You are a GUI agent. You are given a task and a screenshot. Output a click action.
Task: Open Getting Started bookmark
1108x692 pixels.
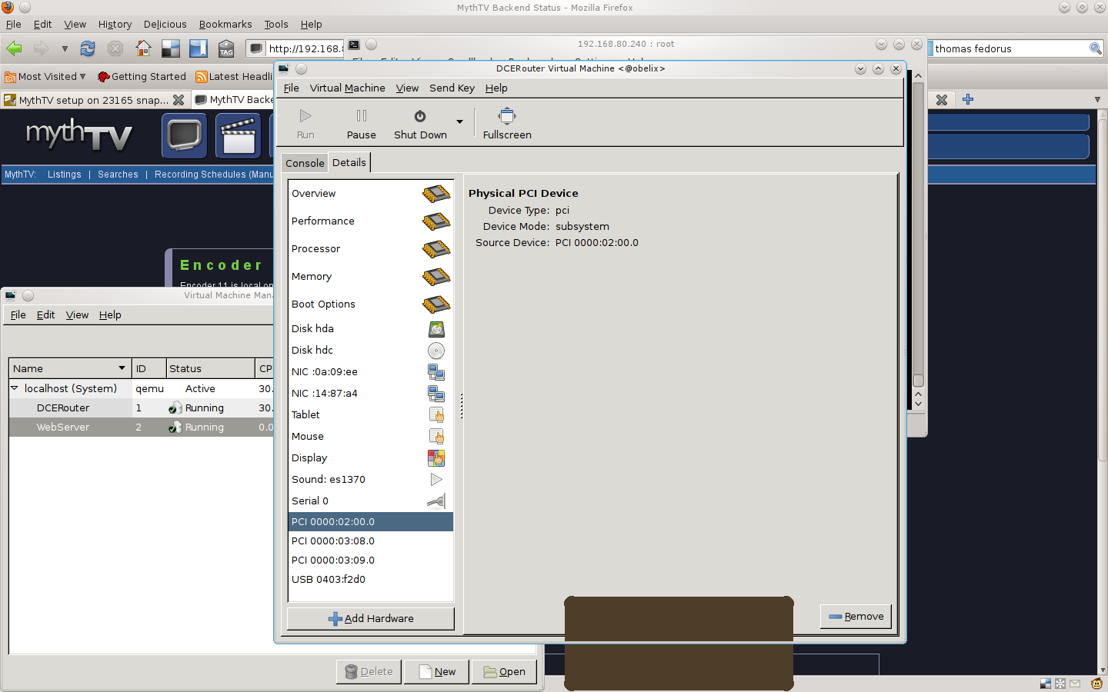click(x=142, y=77)
